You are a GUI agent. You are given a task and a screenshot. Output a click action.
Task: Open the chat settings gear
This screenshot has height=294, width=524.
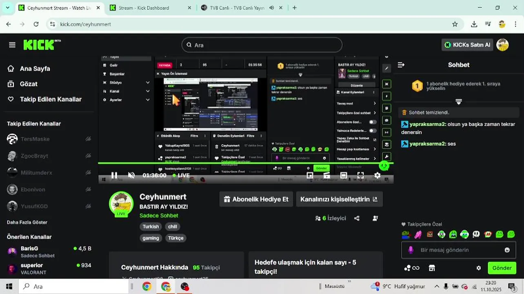479,268
